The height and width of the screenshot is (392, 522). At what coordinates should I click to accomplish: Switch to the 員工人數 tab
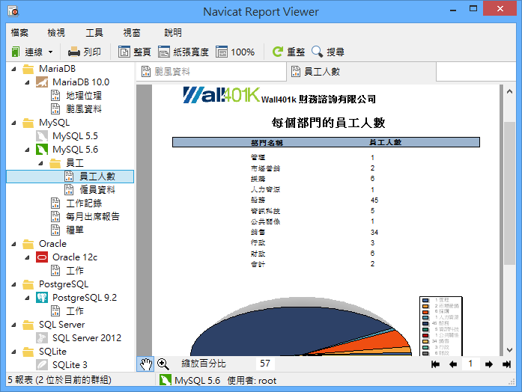click(361, 72)
